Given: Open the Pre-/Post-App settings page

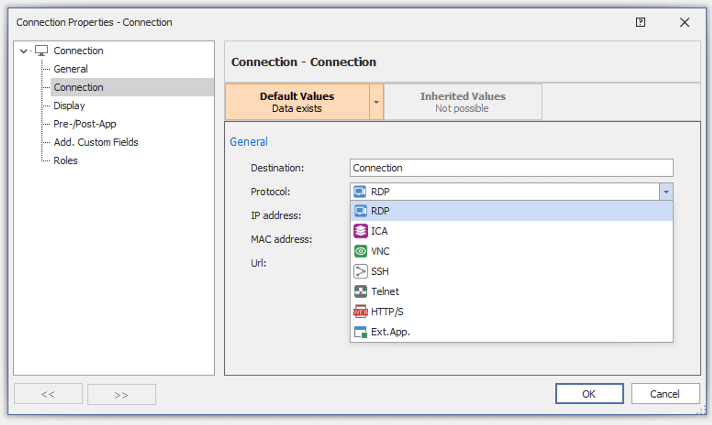Looking at the screenshot, I should coord(85,124).
